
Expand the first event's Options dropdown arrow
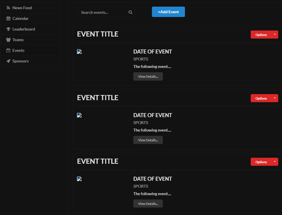[x=275, y=35]
